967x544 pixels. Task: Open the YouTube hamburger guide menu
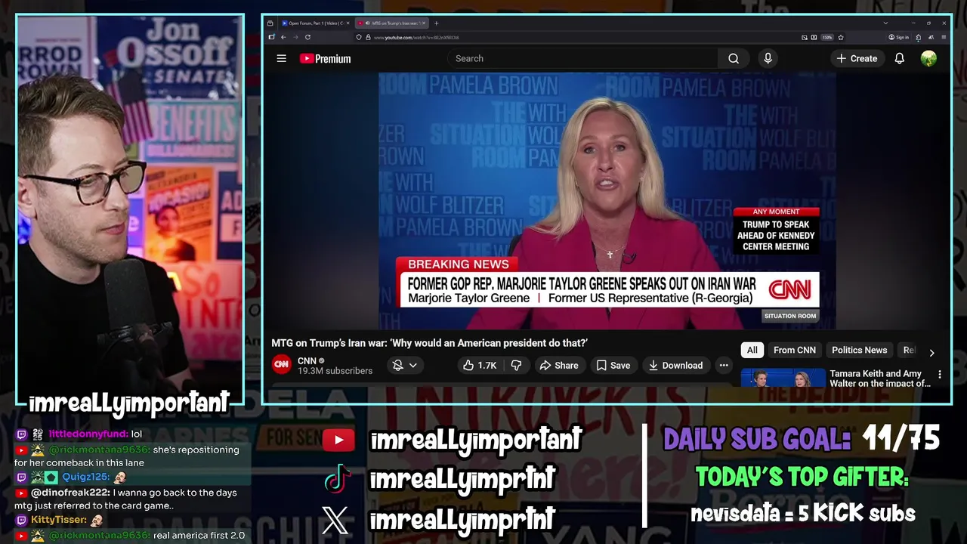(281, 58)
